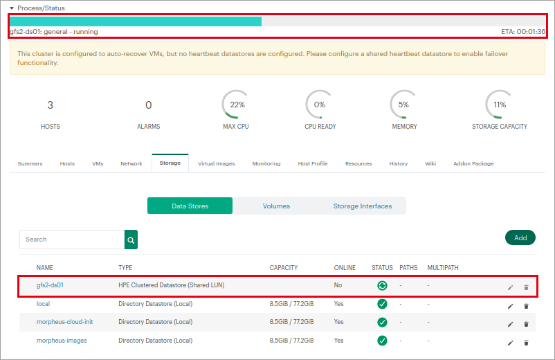Screen dimensions: 555x360
Task: Click the ETA: 00:01:36 text
Action: [523, 32]
